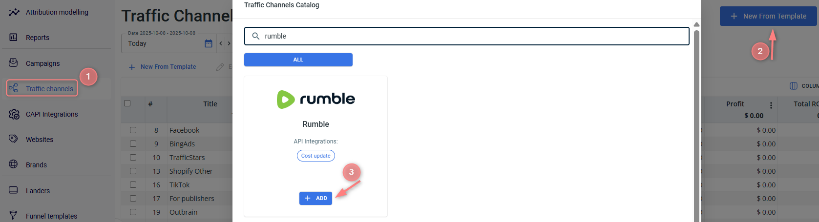The width and height of the screenshot is (819, 222).
Task: Select the TikTok row checkbox
Action: point(133,185)
